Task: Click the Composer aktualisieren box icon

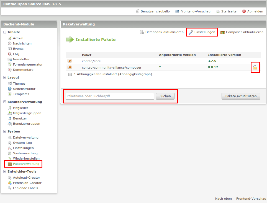Action: tap(223, 32)
